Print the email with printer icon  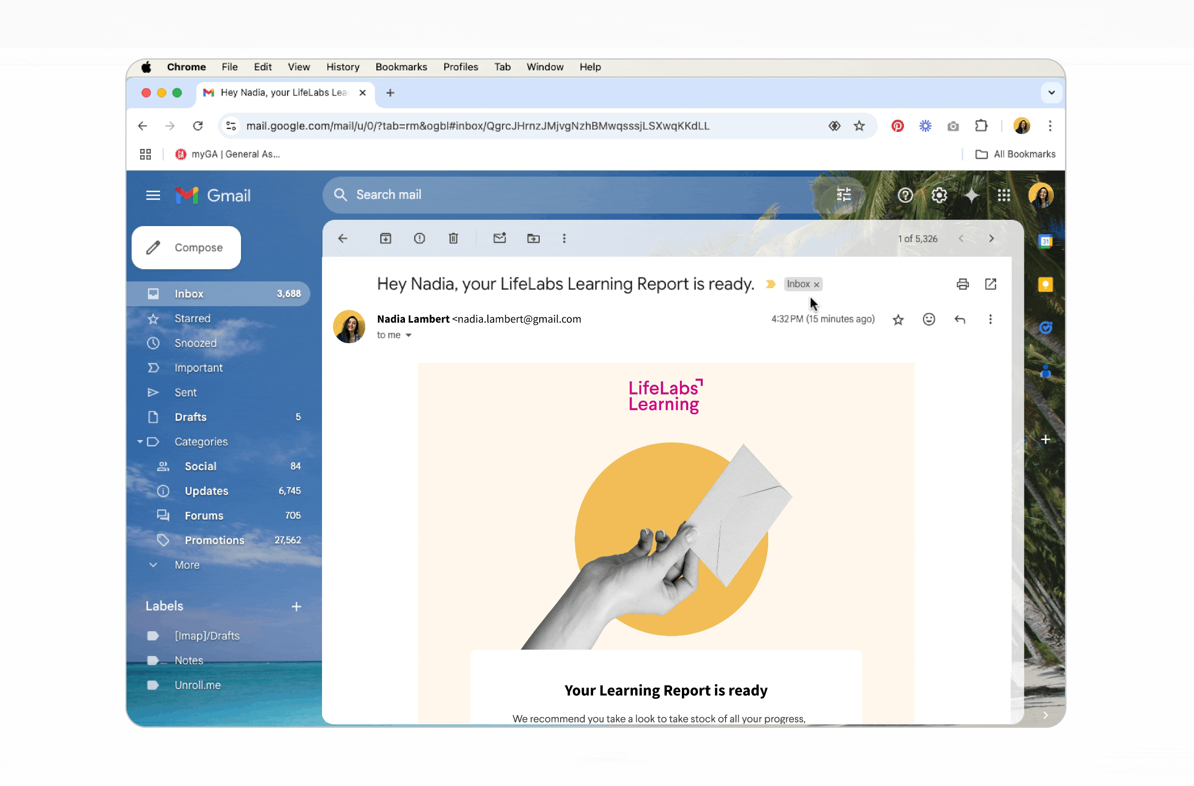point(962,284)
